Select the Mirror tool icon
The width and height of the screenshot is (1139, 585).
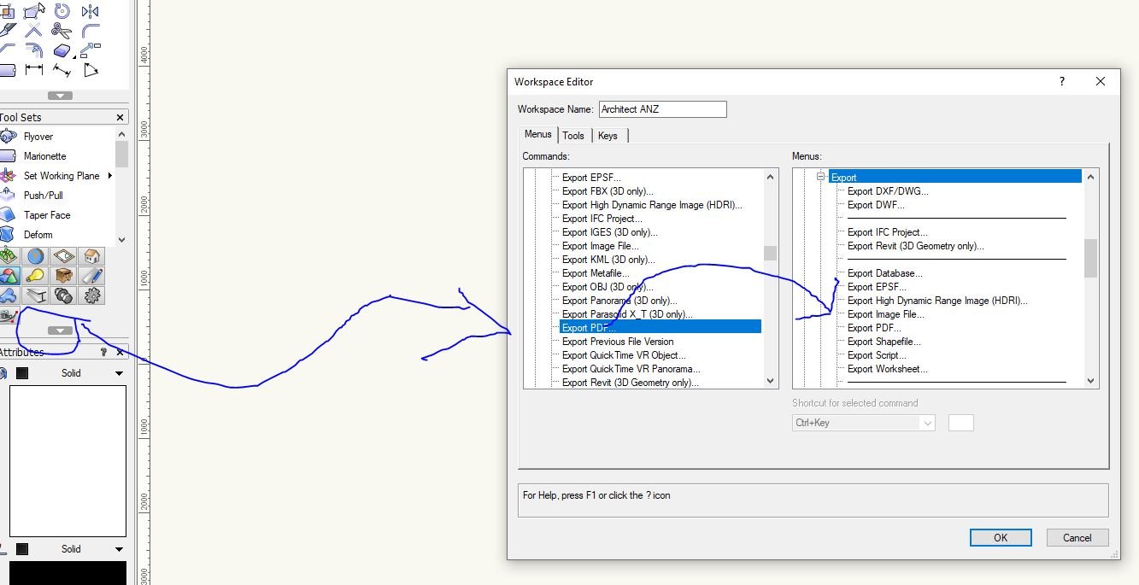[90, 11]
